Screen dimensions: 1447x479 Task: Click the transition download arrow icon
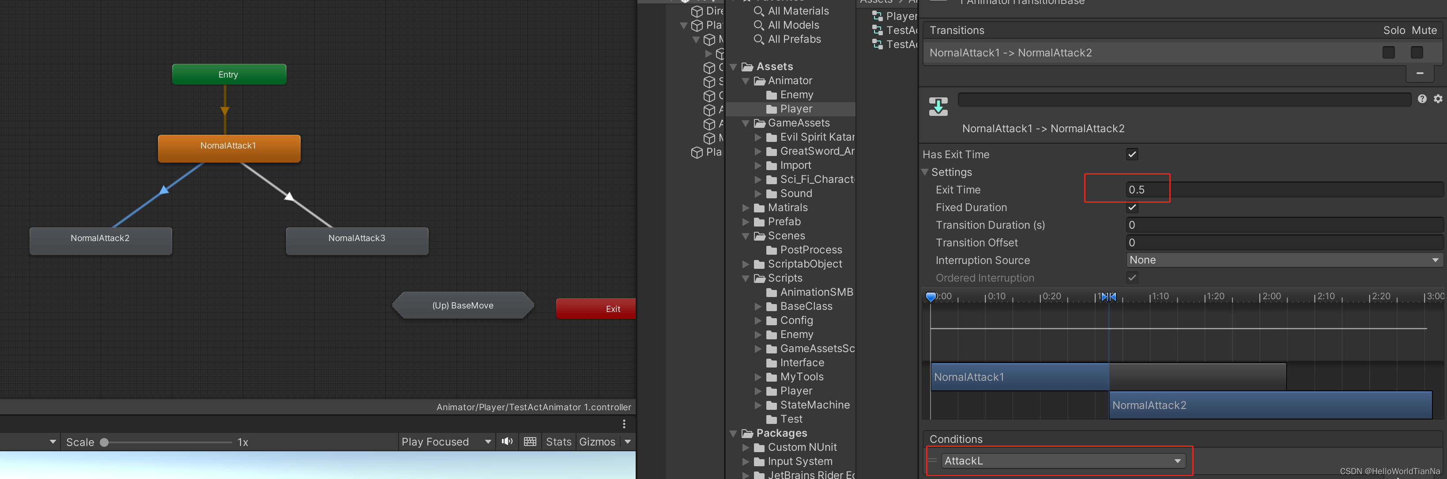click(938, 106)
